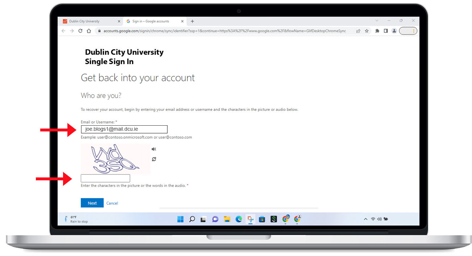472x256 pixels.
Task: Open the Chrome taskbar icon with profile badge
Action: (298, 219)
